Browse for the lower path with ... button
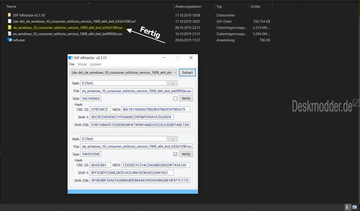Image resolution: width=360 pixels, height=211 pixels. [x=173, y=139]
